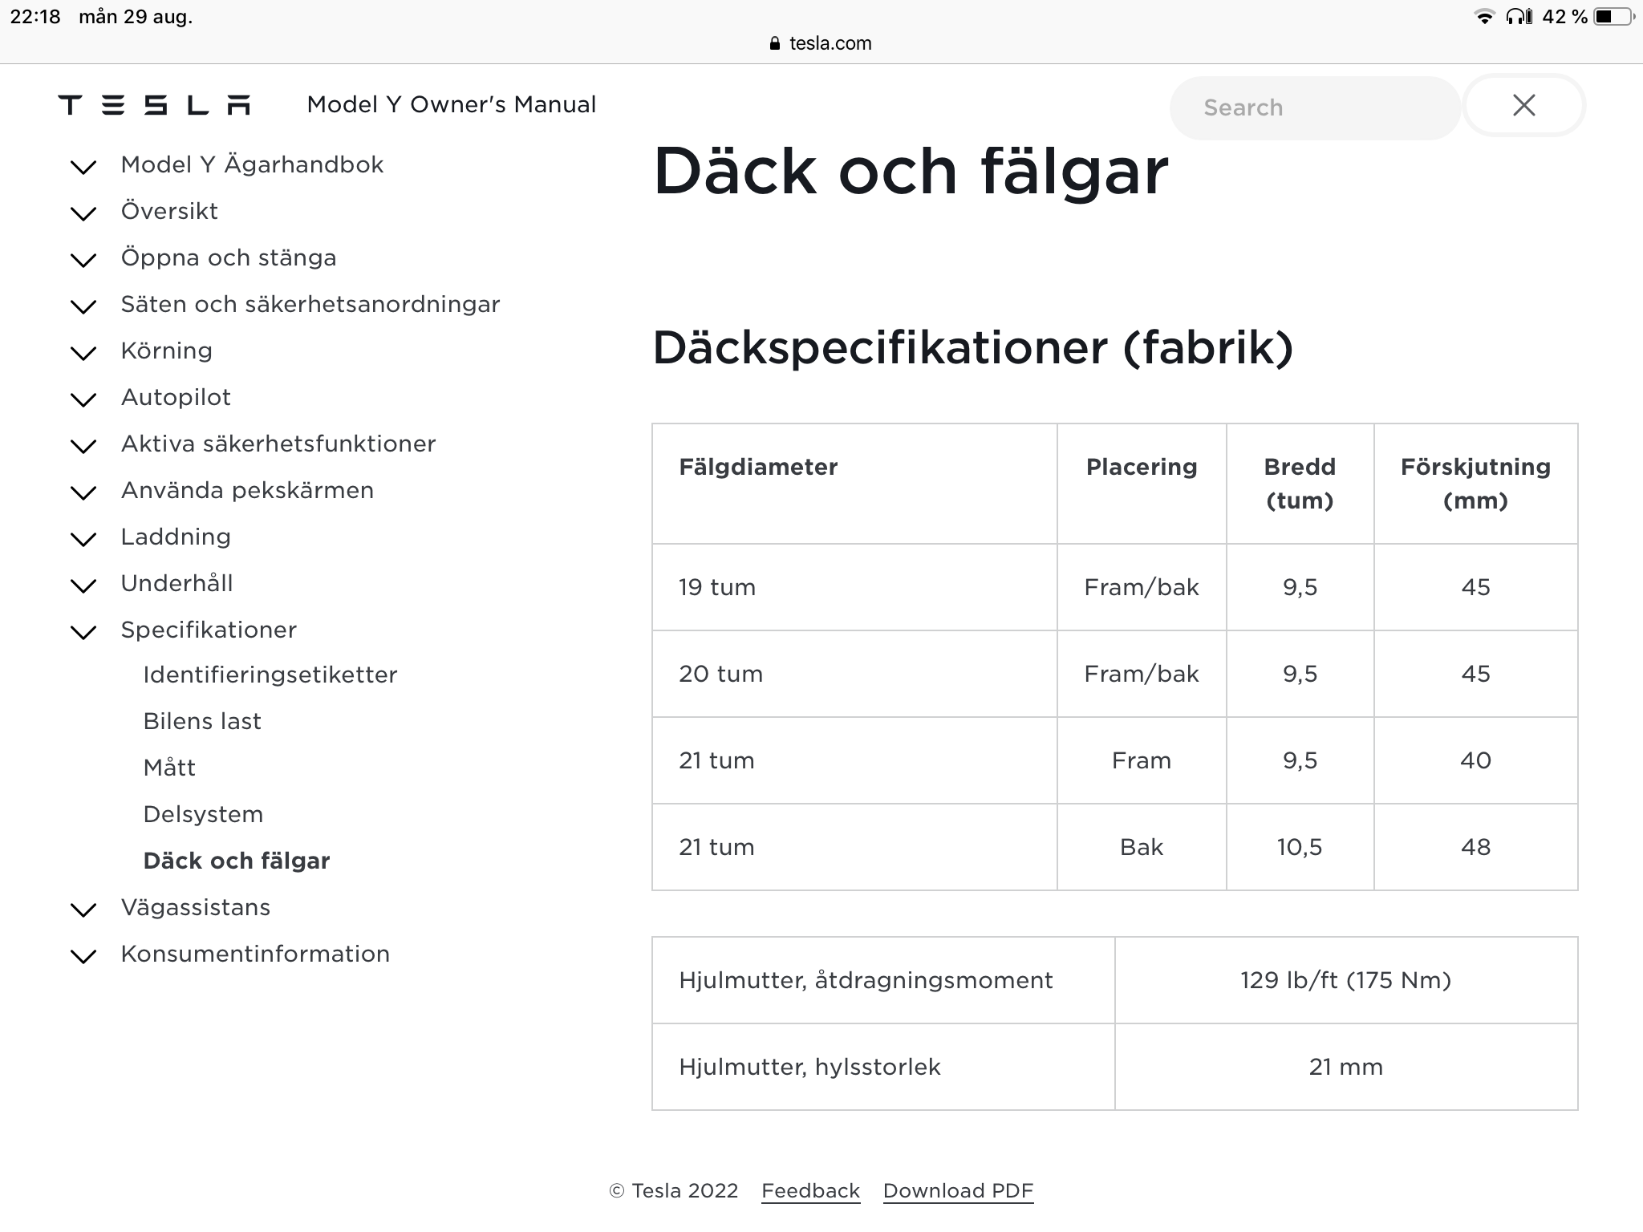The image size is (1643, 1232).
Task: Expand Använda pekskärmen chevron
Action: pos(83,492)
